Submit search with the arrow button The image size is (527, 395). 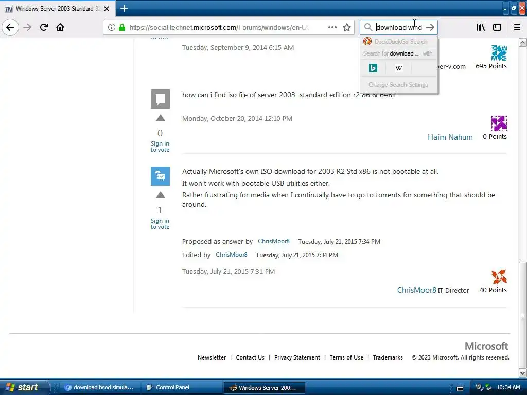point(430,27)
